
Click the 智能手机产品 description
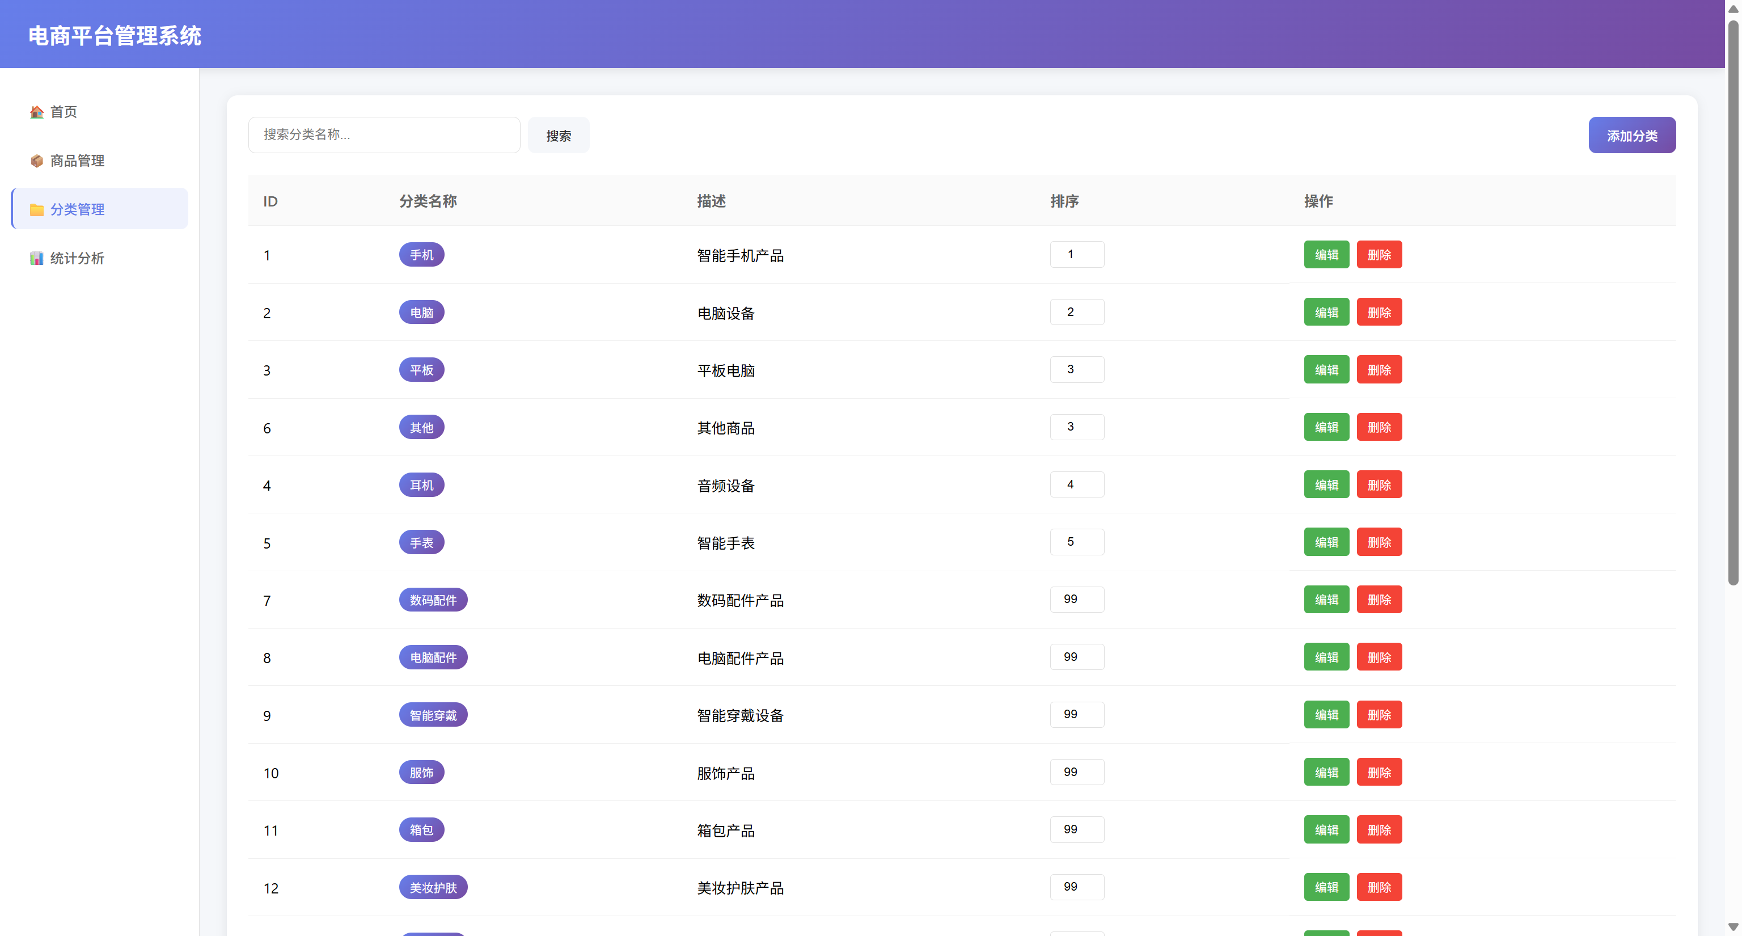click(741, 256)
